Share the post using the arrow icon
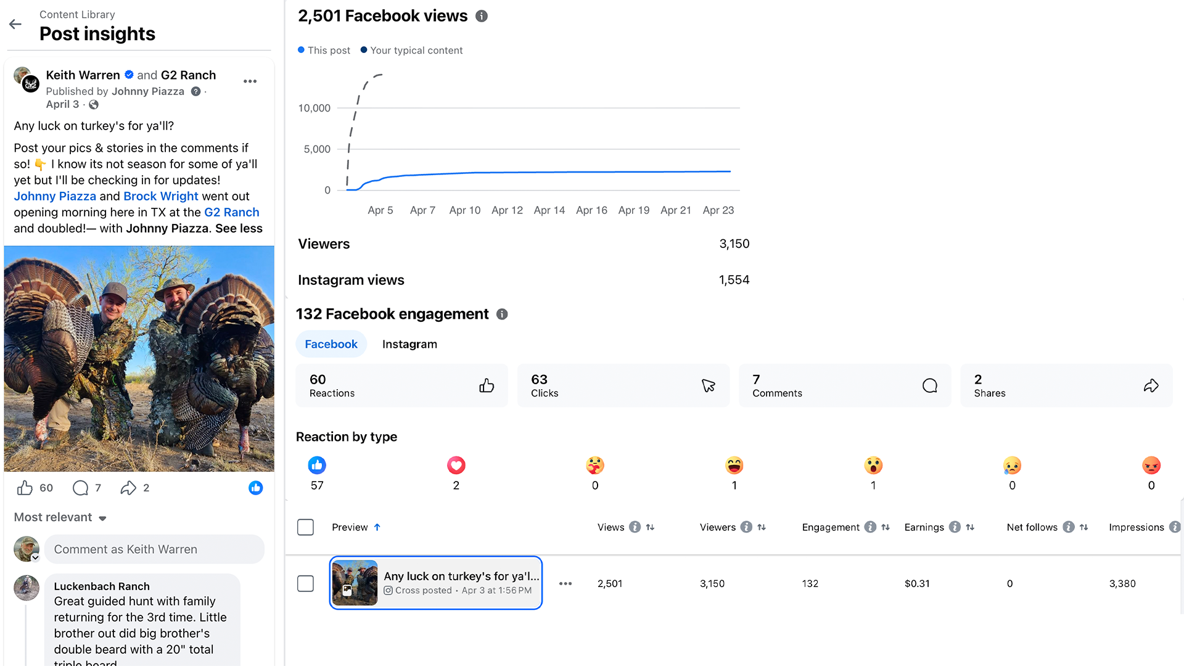This screenshot has width=1184, height=666. click(128, 488)
